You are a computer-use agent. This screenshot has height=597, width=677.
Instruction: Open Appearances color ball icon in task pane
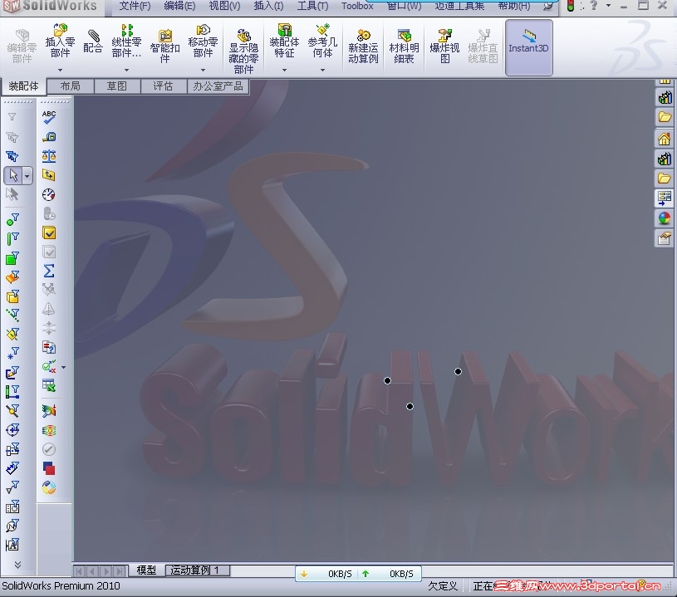coord(664,218)
